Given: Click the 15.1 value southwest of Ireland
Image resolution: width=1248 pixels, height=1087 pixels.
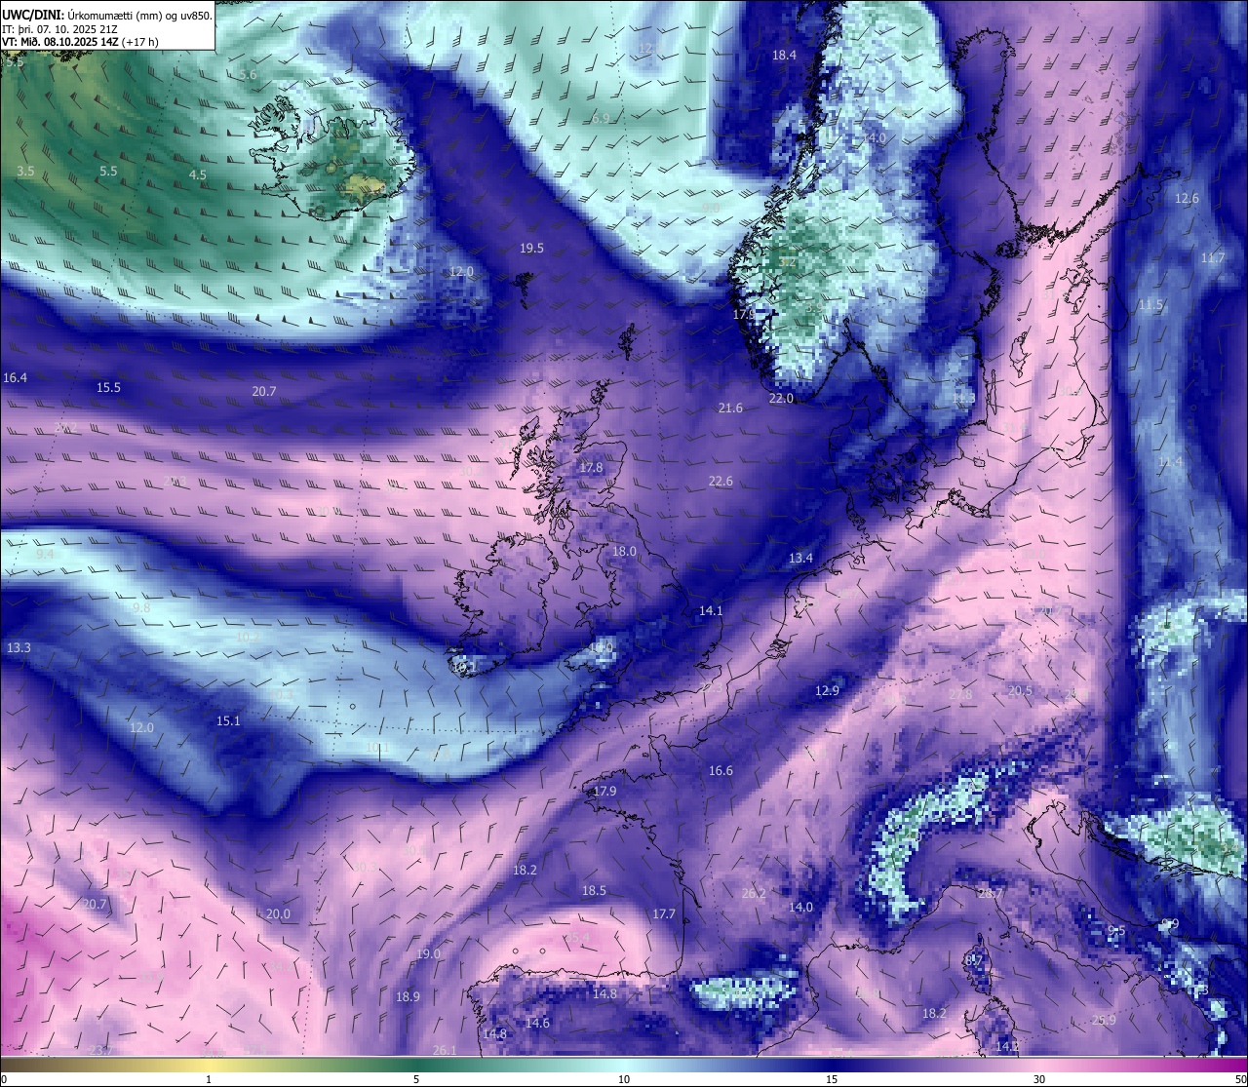Looking at the screenshot, I should point(228,720).
